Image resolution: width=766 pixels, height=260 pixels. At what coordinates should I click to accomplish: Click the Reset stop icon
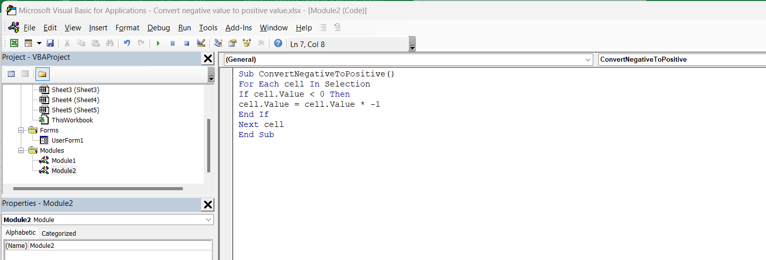(x=186, y=44)
